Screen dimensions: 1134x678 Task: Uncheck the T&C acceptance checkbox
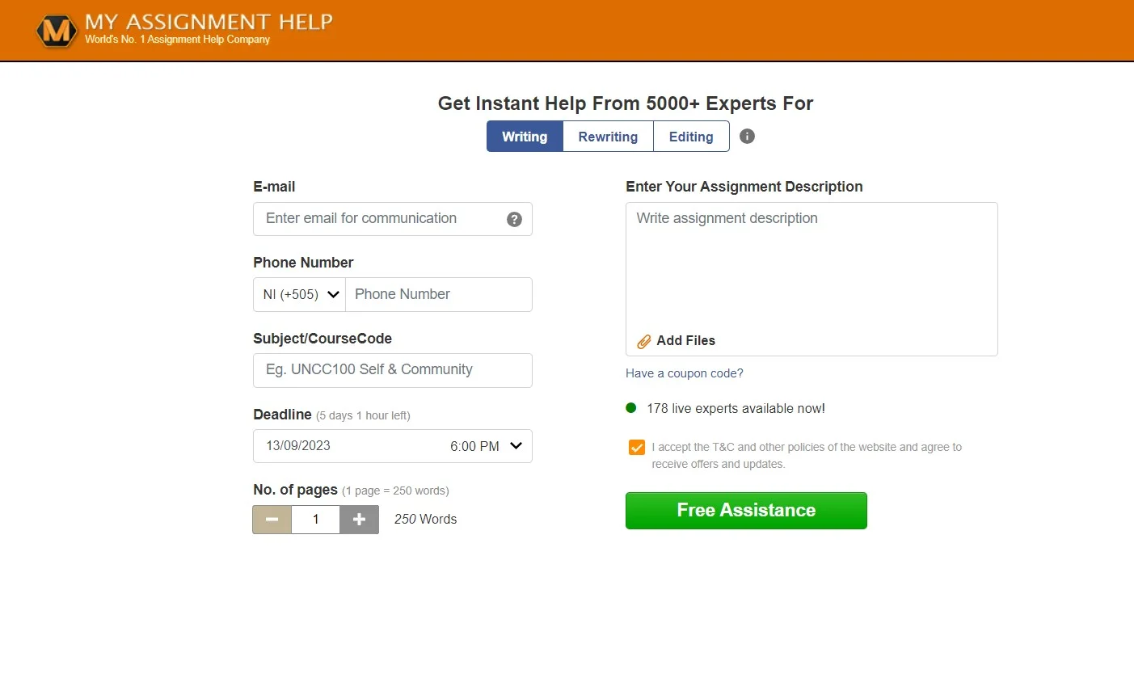pyautogui.click(x=637, y=447)
